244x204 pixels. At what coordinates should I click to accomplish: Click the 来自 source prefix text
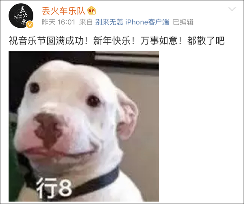[x=86, y=22]
